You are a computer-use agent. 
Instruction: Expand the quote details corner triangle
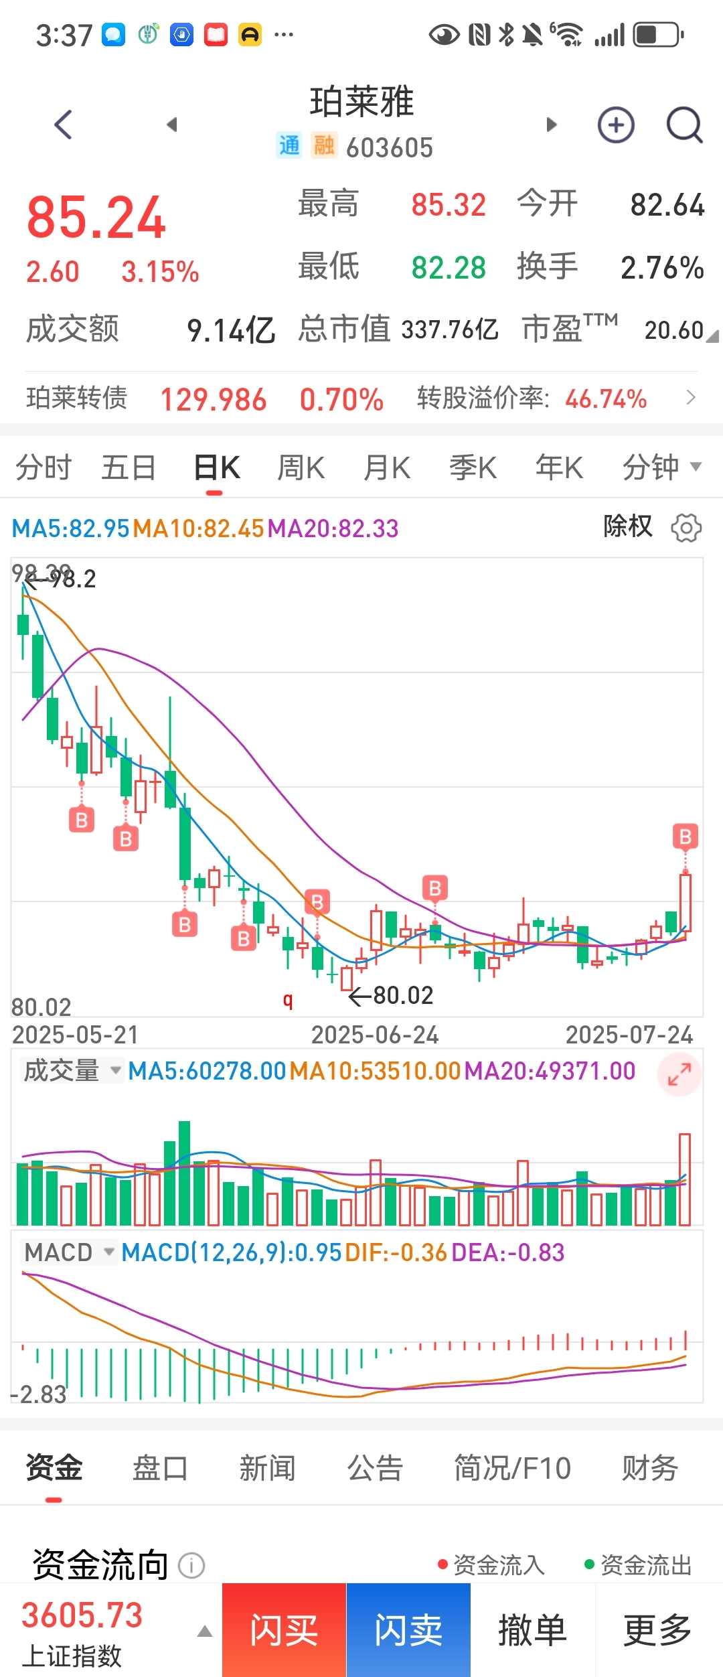coord(713,336)
